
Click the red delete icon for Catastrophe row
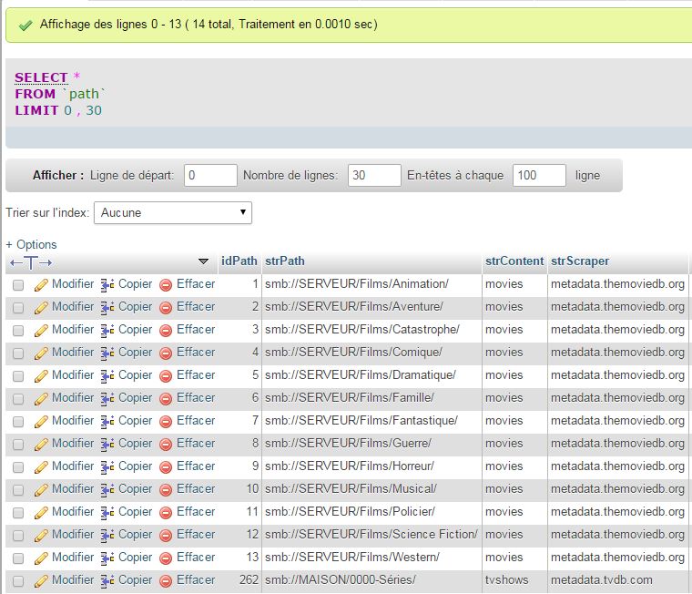(166, 330)
